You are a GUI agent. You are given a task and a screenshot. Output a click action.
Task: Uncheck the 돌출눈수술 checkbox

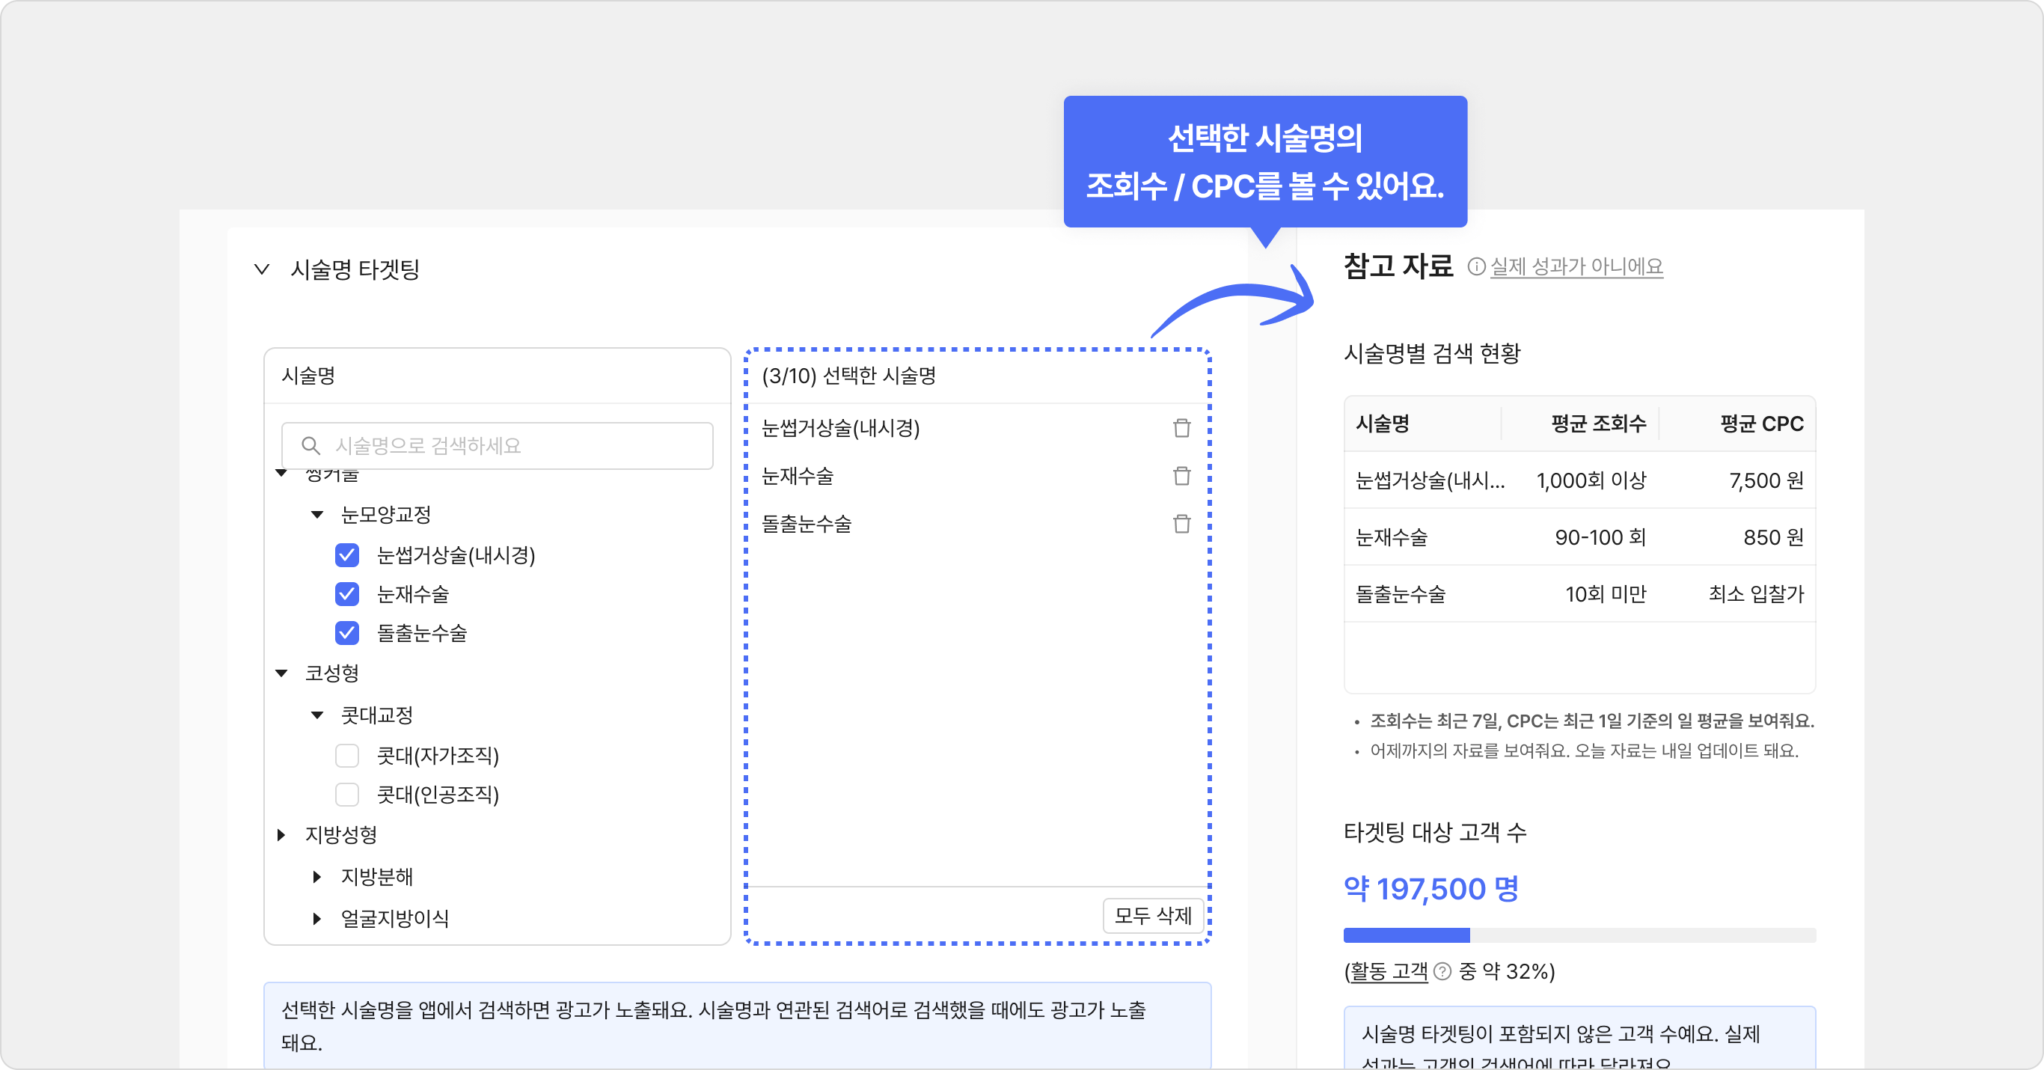pyautogui.click(x=346, y=634)
